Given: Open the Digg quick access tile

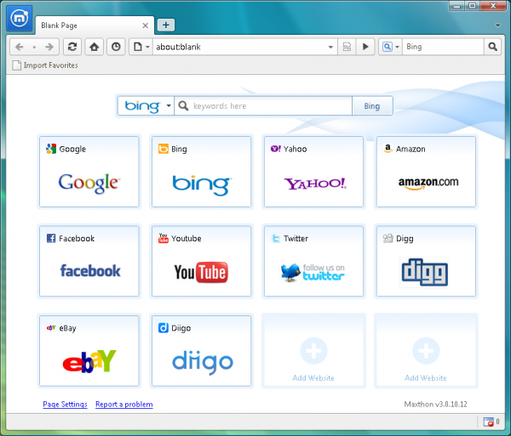Looking at the screenshot, I should tap(426, 261).
